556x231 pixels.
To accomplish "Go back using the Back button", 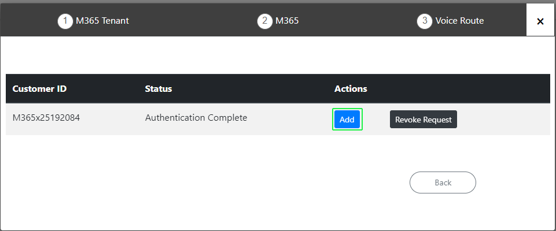I will point(443,182).
